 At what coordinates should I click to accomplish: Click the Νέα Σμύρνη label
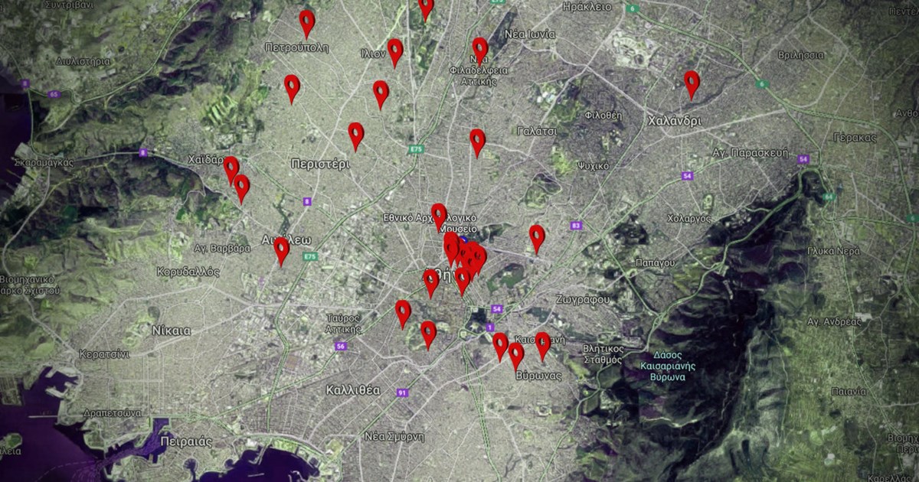(x=394, y=436)
